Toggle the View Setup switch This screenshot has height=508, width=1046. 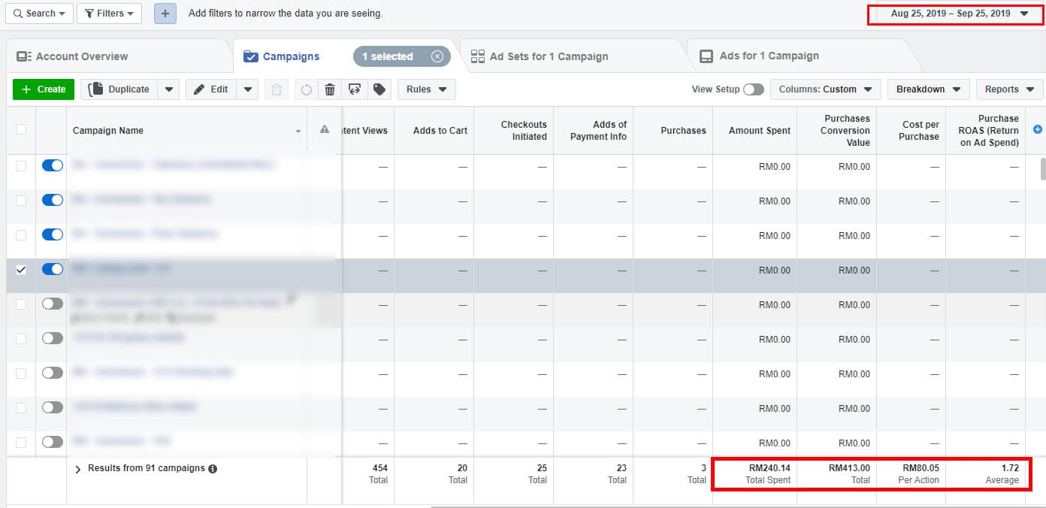pyautogui.click(x=753, y=89)
